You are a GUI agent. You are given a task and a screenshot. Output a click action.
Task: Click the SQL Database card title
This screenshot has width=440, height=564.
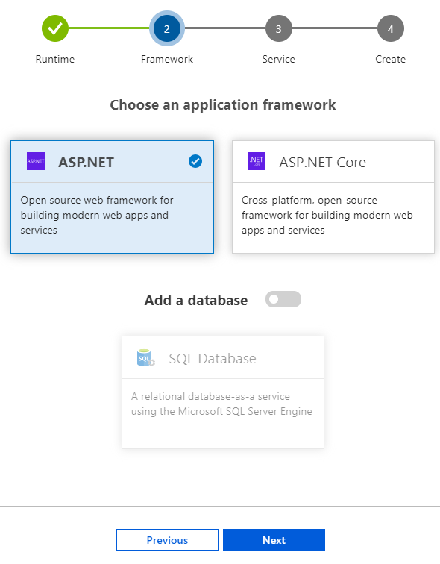(x=213, y=359)
